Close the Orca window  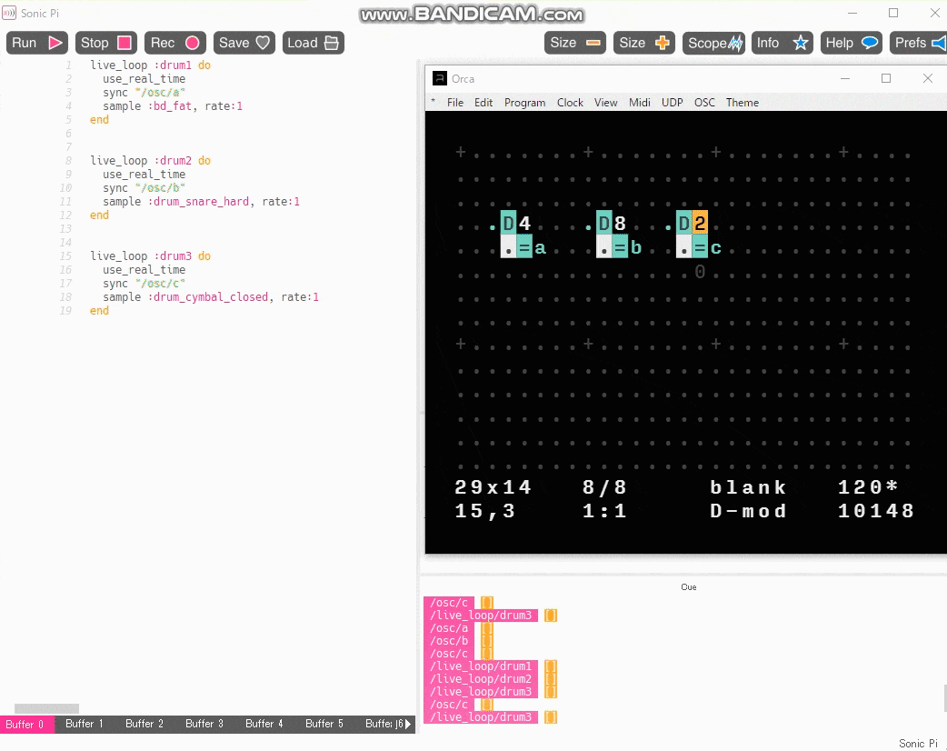click(x=928, y=78)
